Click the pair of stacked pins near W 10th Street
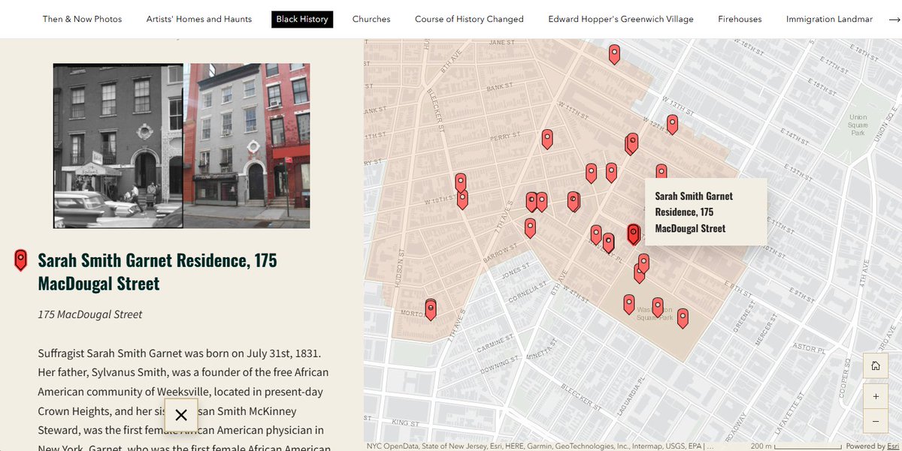This screenshot has width=902, height=451. [461, 188]
